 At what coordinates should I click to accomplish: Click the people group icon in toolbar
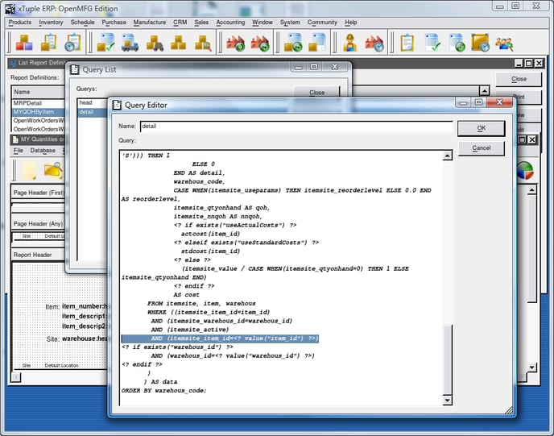click(x=504, y=42)
